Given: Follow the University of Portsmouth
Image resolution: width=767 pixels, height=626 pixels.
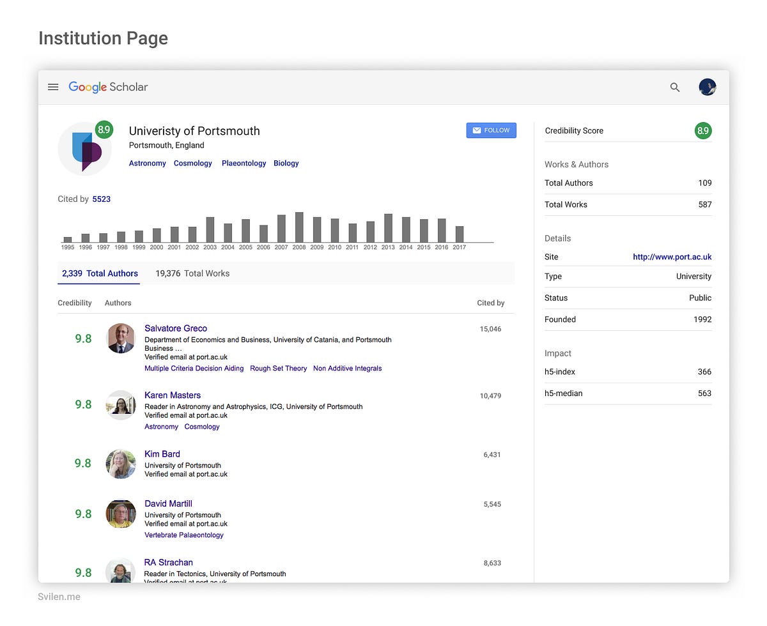Looking at the screenshot, I should (491, 130).
